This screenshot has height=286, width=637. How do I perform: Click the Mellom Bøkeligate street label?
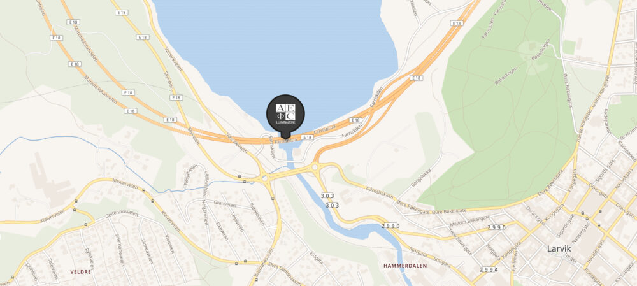coord(466,223)
